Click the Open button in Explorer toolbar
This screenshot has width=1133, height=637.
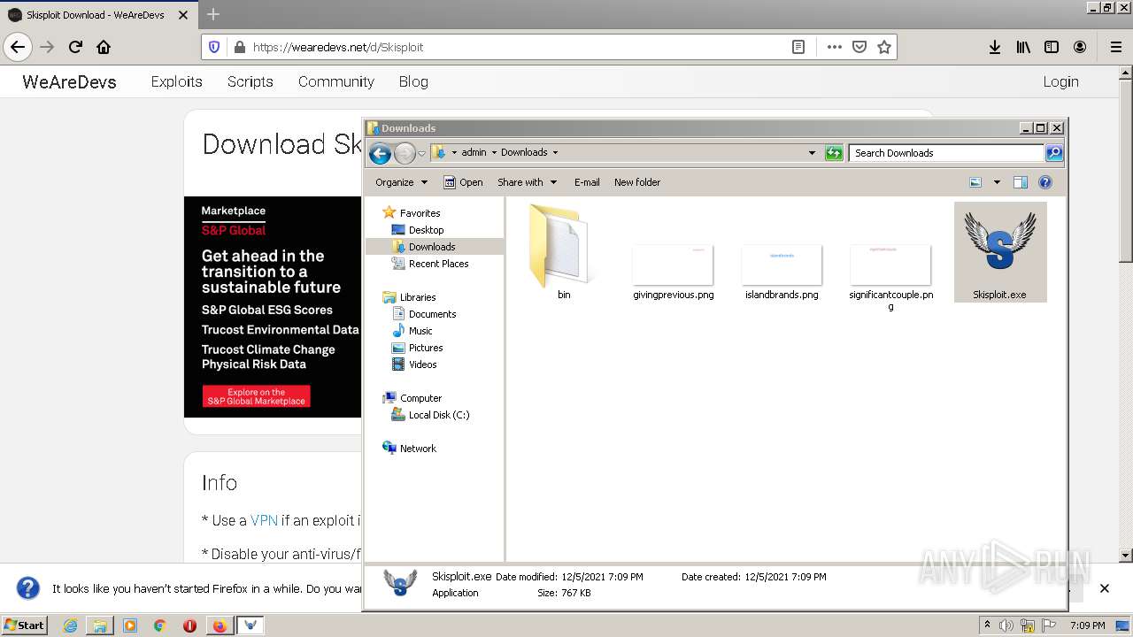463,182
